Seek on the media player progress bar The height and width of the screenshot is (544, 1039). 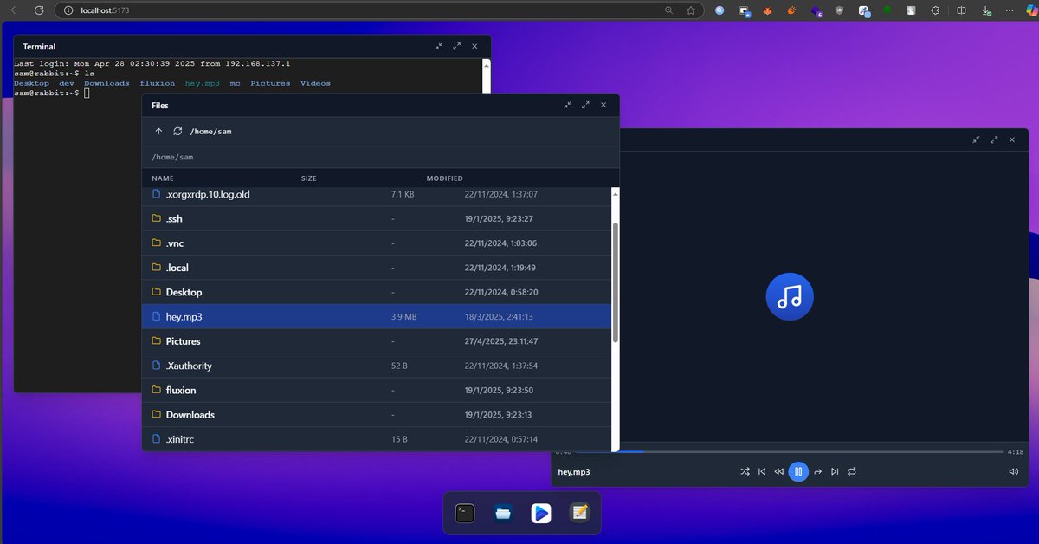(811, 451)
